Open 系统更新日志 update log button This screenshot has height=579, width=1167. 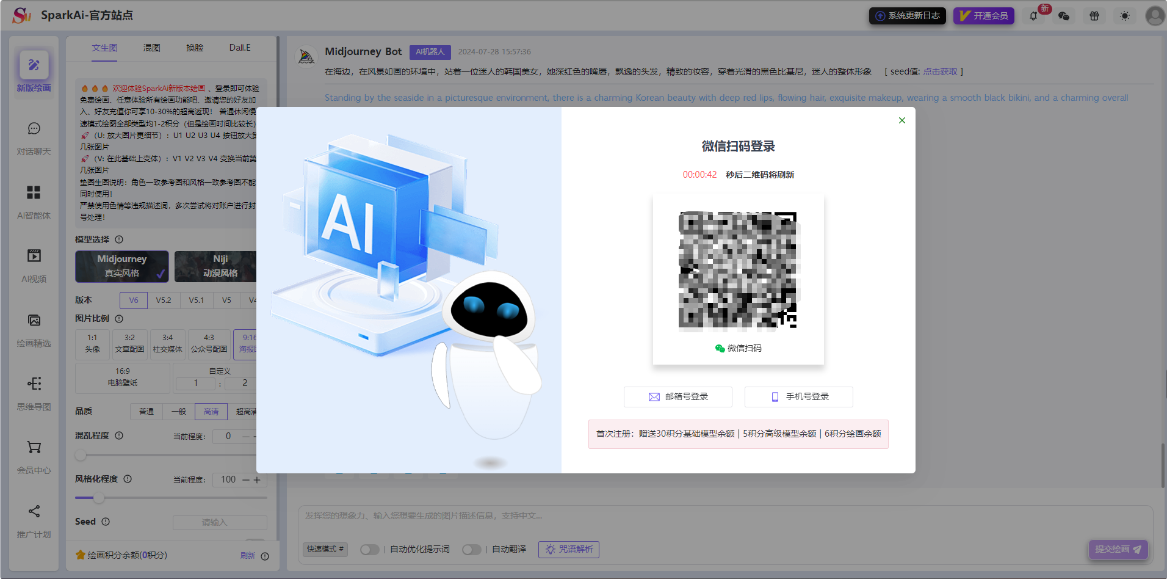(x=907, y=16)
